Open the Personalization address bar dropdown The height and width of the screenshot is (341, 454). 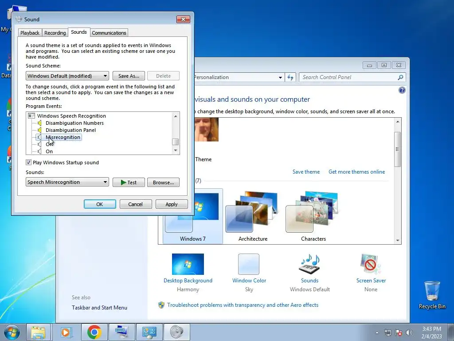(x=280, y=77)
